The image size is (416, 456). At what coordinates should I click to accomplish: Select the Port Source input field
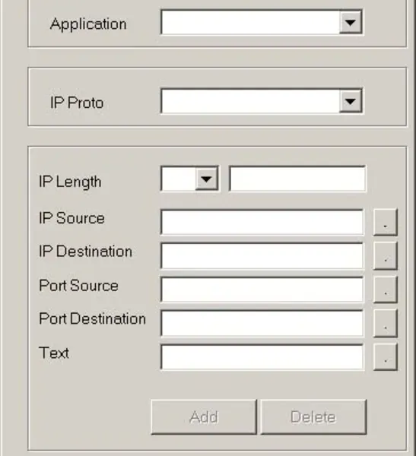pyautogui.click(x=262, y=290)
